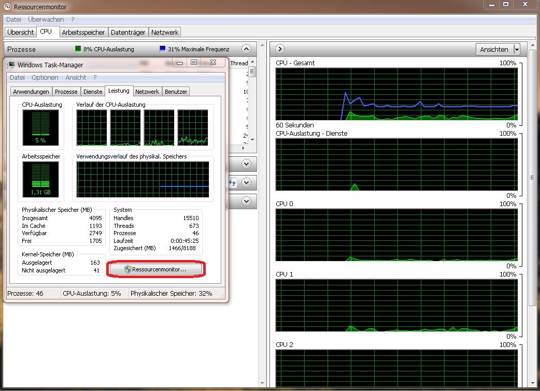Click the Insgesamt value 4095
The height and width of the screenshot is (391, 540).
coord(95,218)
